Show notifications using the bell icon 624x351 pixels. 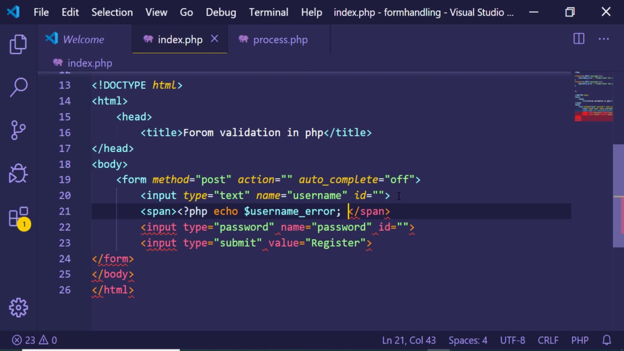[607, 340]
